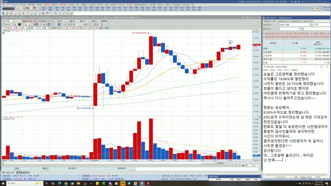Open the 투자정보 menu
Image resolution: width=331 pixels, height=186 pixels.
coord(71,5)
